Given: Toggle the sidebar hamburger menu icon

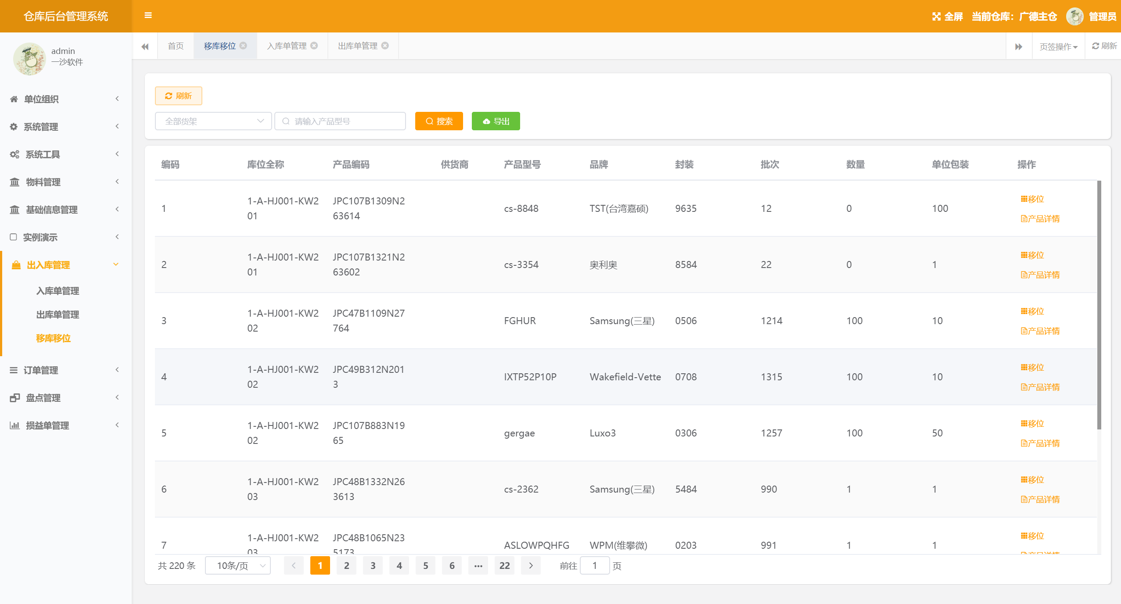Looking at the screenshot, I should coord(148,16).
